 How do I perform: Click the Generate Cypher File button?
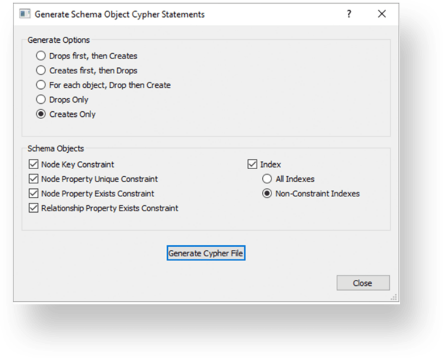click(206, 253)
